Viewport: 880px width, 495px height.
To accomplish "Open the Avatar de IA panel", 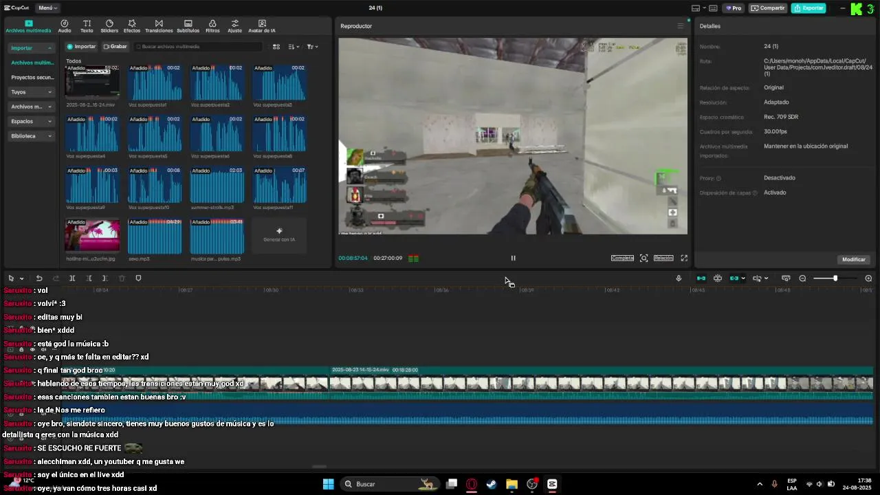I will (x=262, y=26).
